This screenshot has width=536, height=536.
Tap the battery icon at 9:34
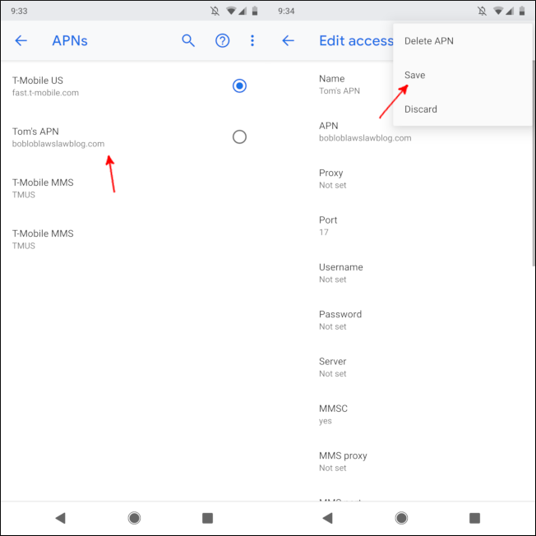pyautogui.click(x=522, y=11)
